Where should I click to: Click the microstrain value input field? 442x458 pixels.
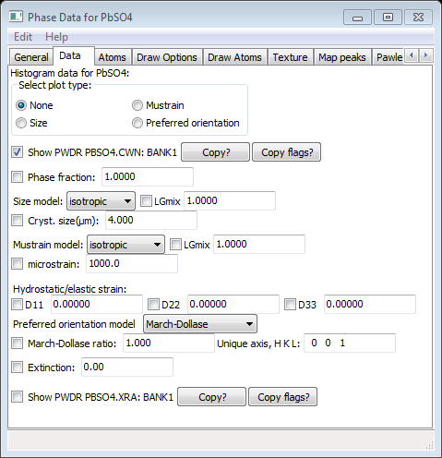132,264
